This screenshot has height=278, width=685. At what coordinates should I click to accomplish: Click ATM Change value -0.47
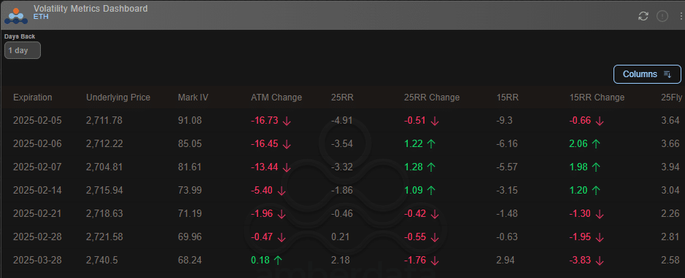click(x=262, y=237)
